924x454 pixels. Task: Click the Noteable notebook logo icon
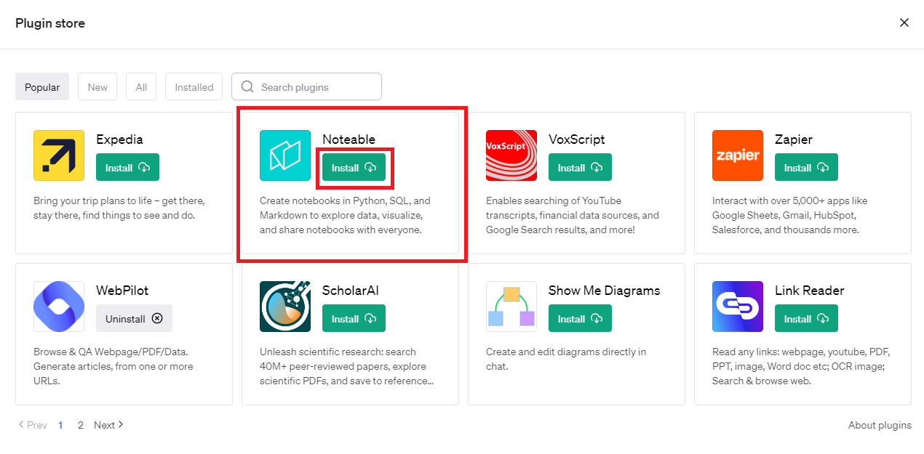pos(285,155)
